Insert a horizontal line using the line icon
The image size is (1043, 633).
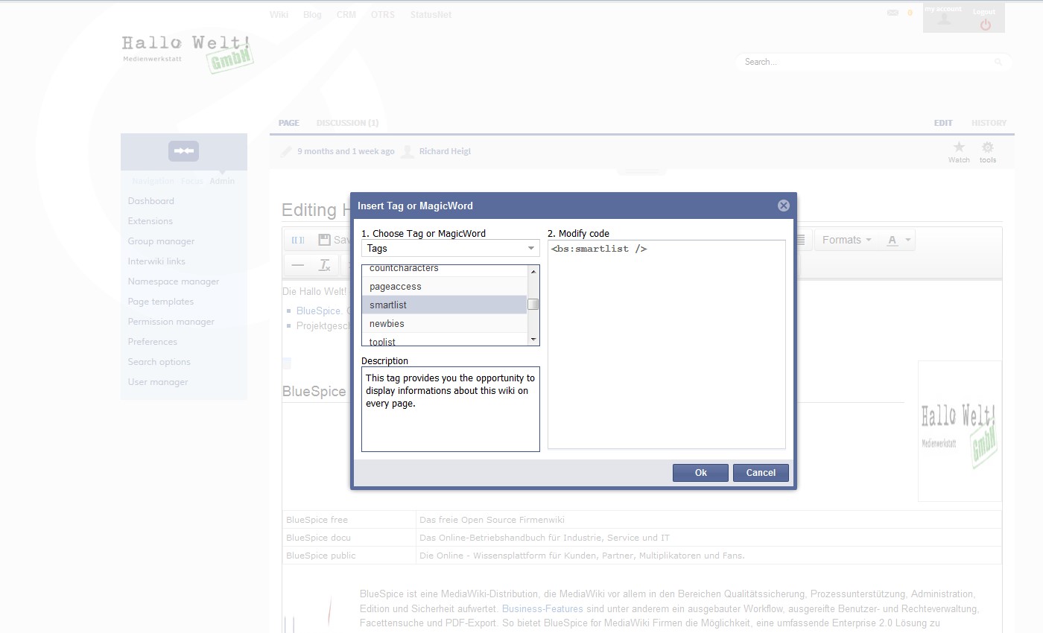[297, 264]
